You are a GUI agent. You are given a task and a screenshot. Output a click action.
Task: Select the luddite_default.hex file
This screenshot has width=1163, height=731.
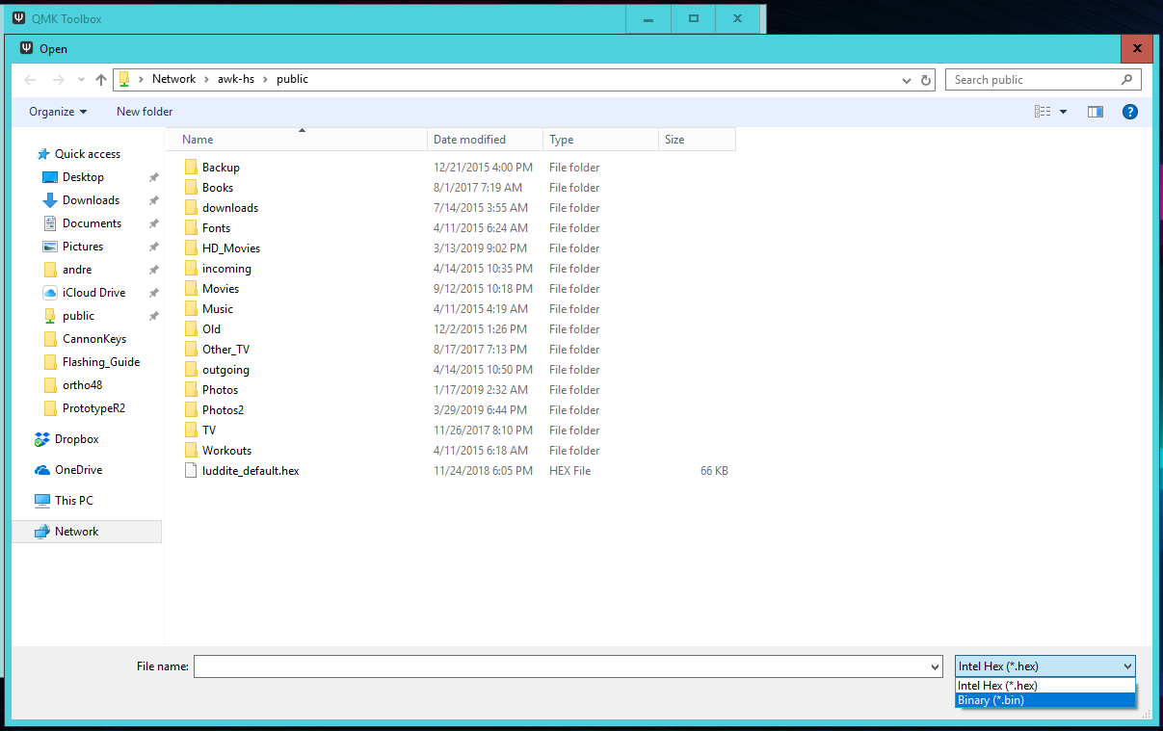(x=251, y=471)
